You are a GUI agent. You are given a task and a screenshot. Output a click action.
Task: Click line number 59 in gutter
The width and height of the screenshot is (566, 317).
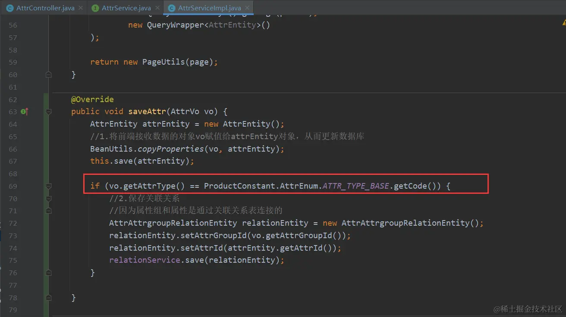[x=13, y=62]
